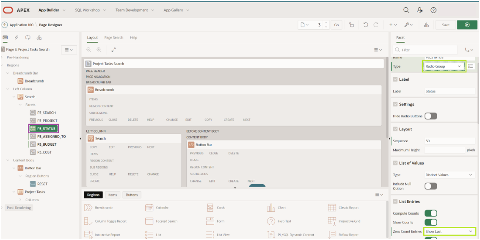Open the Distinct Values type dropdown
This screenshot has width=480, height=240.
(x=449, y=175)
